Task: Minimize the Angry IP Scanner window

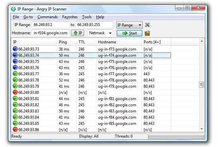Action: (179, 8)
